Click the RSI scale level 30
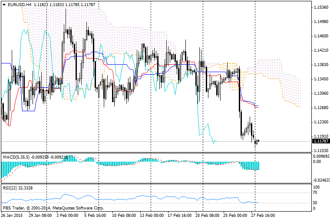 (316, 203)
